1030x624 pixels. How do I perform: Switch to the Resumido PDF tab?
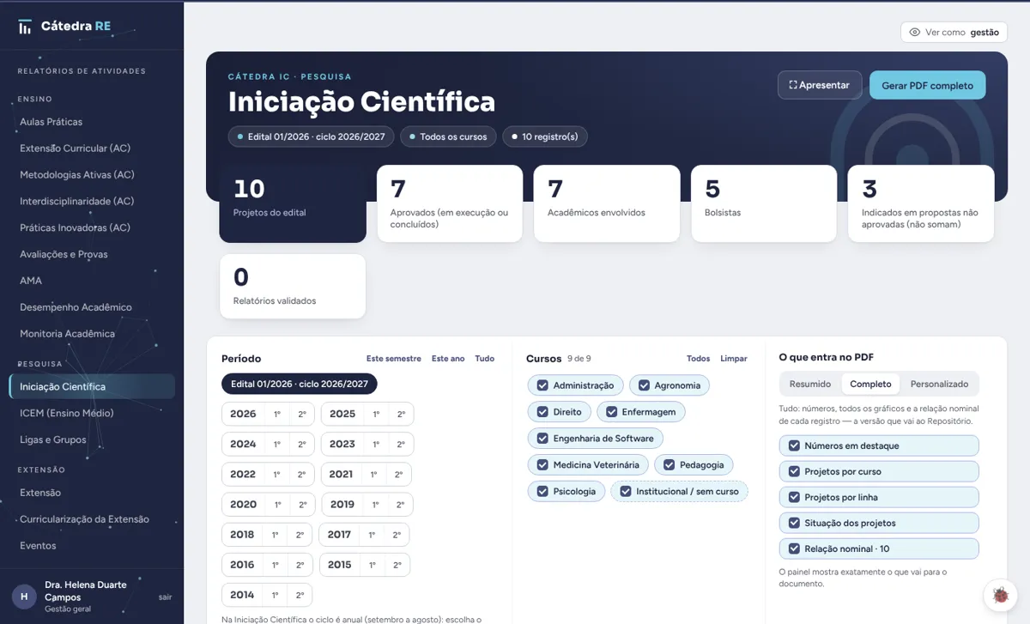(810, 384)
